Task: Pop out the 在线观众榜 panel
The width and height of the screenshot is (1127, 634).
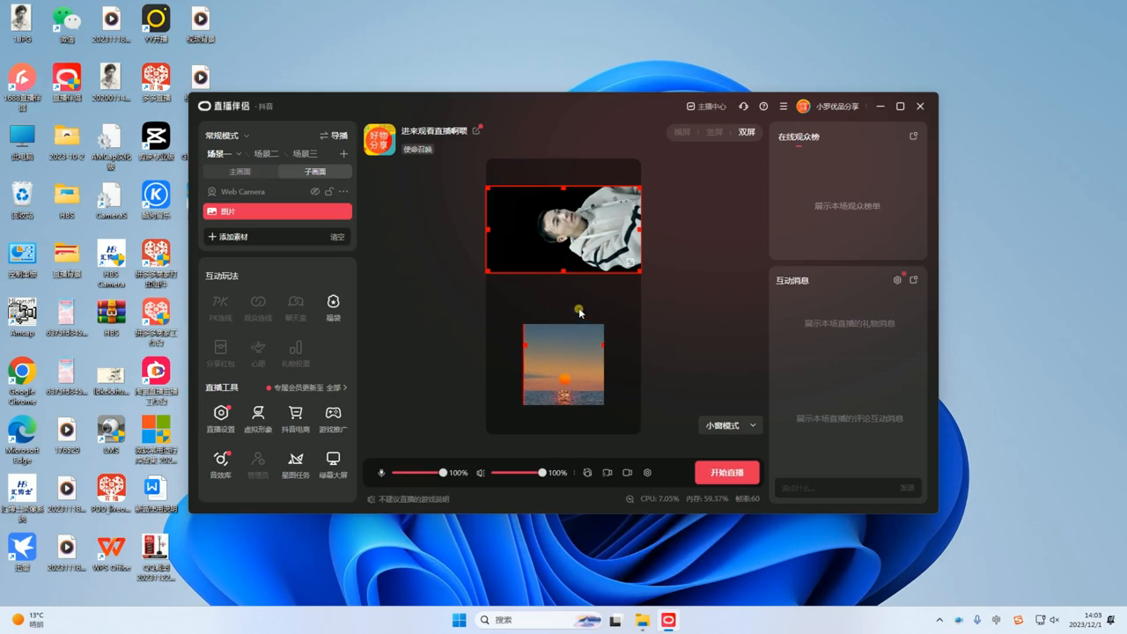Action: pos(913,136)
